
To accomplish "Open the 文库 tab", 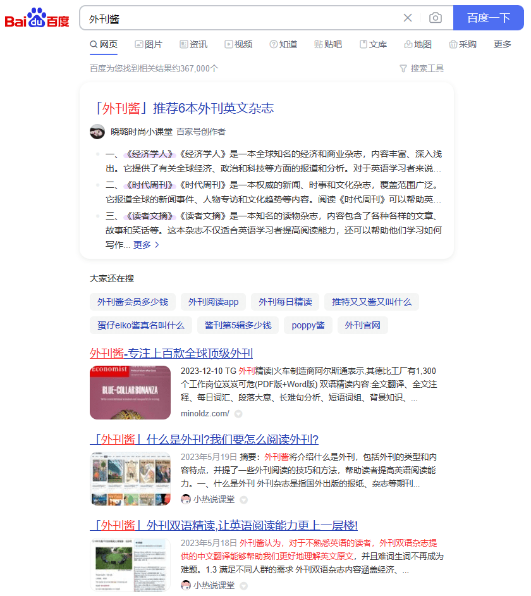I will pos(373,44).
